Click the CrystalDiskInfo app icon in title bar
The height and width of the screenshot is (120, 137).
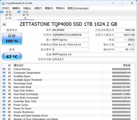tap(3, 3)
